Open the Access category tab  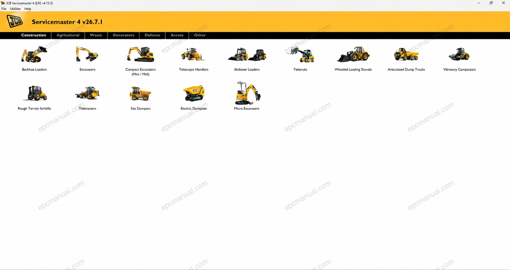[x=177, y=35]
